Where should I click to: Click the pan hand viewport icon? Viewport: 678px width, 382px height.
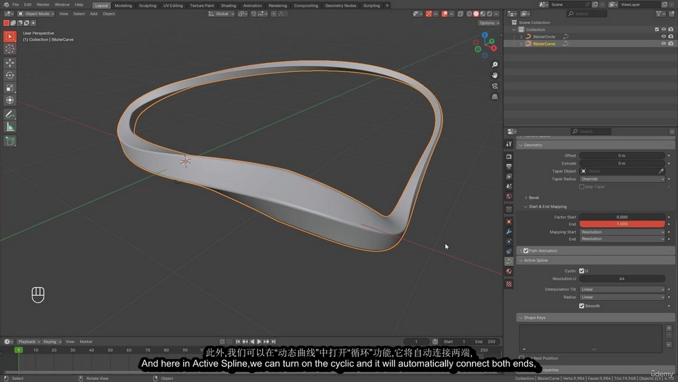tap(495, 75)
